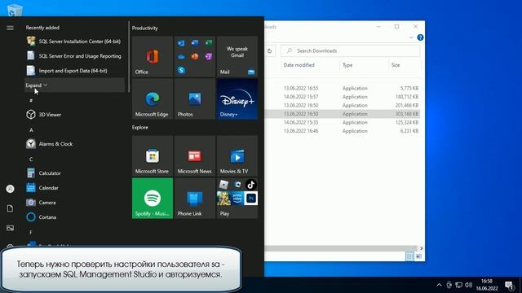Viewport: 522px width, 293px height.
Task: Open Pictures shortcut in Start sidebar
Action: (10, 228)
